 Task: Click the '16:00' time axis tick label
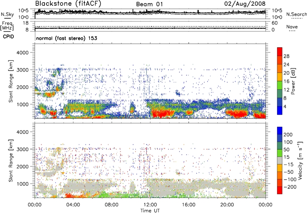[188, 205]
